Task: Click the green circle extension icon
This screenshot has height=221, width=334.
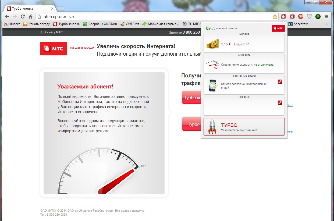Action: click(x=318, y=17)
